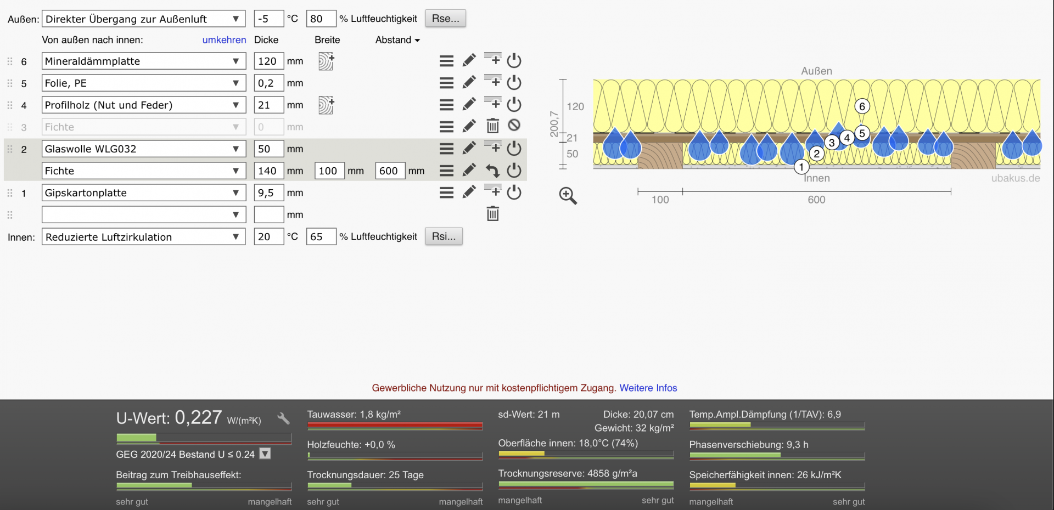Disable the Glaswolle WLG032 layer via power icon
Viewport: 1054px width, 510px height.
(514, 149)
